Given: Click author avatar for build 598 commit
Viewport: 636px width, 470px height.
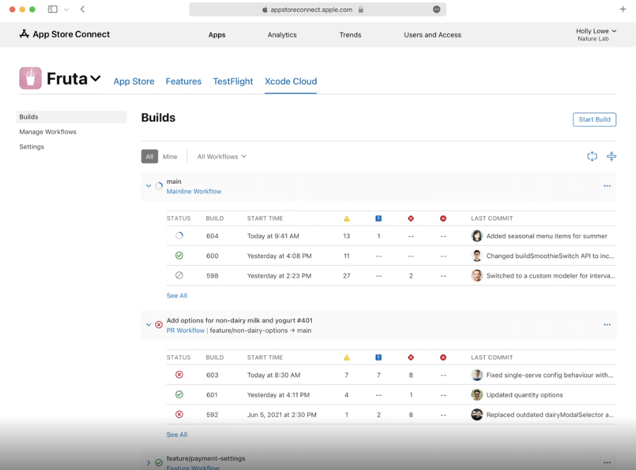Looking at the screenshot, I should (x=476, y=276).
